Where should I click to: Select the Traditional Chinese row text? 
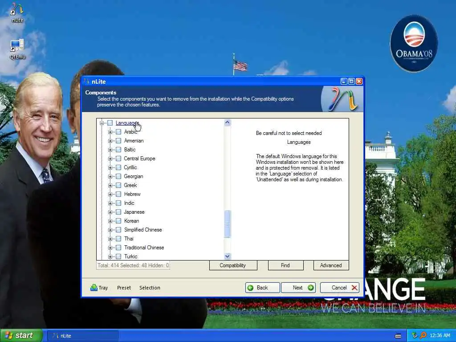[x=144, y=248]
